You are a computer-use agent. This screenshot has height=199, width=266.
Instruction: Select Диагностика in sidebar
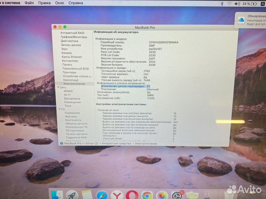[x=69, y=41]
